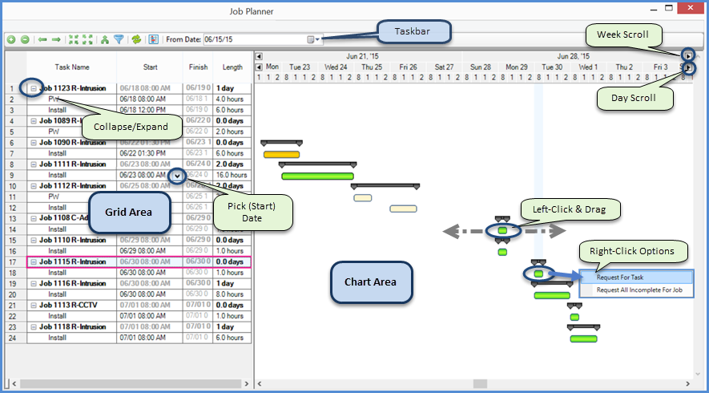Screen dimensions: 709x393
Task: Open the start date picker on row 9
Action: tap(177, 176)
